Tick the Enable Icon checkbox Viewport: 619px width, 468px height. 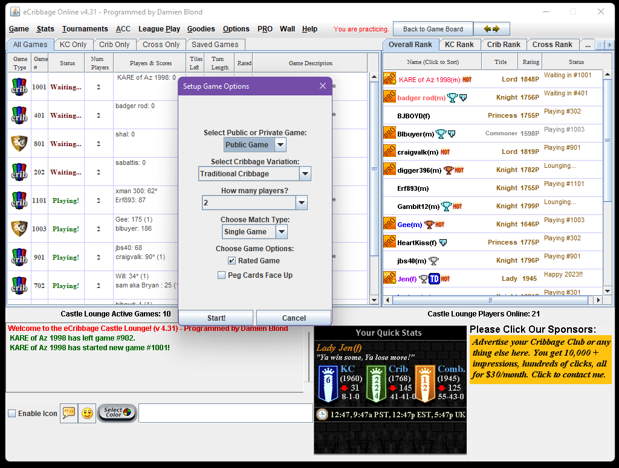point(12,414)
